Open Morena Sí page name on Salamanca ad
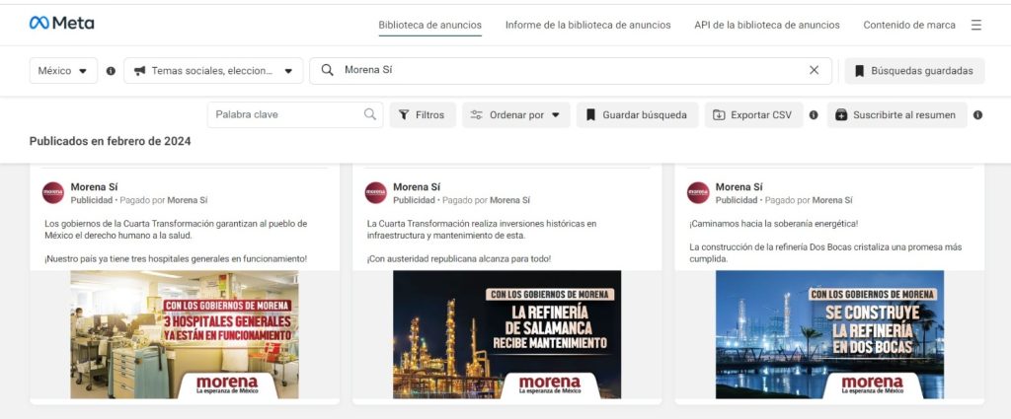The image size is (1011, 419). tap(417, 187)
